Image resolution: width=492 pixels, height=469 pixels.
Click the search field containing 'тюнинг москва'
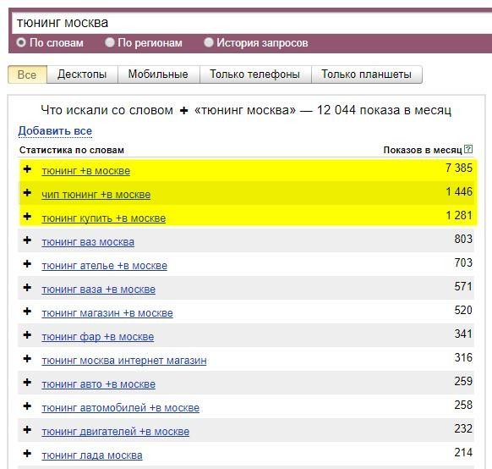pos(252,23)
